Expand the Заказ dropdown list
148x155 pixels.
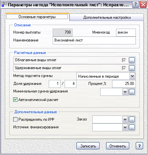click(125, 119)
